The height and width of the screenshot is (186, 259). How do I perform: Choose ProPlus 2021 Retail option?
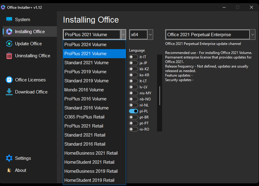pyautogui.click(x=94, y=126)
